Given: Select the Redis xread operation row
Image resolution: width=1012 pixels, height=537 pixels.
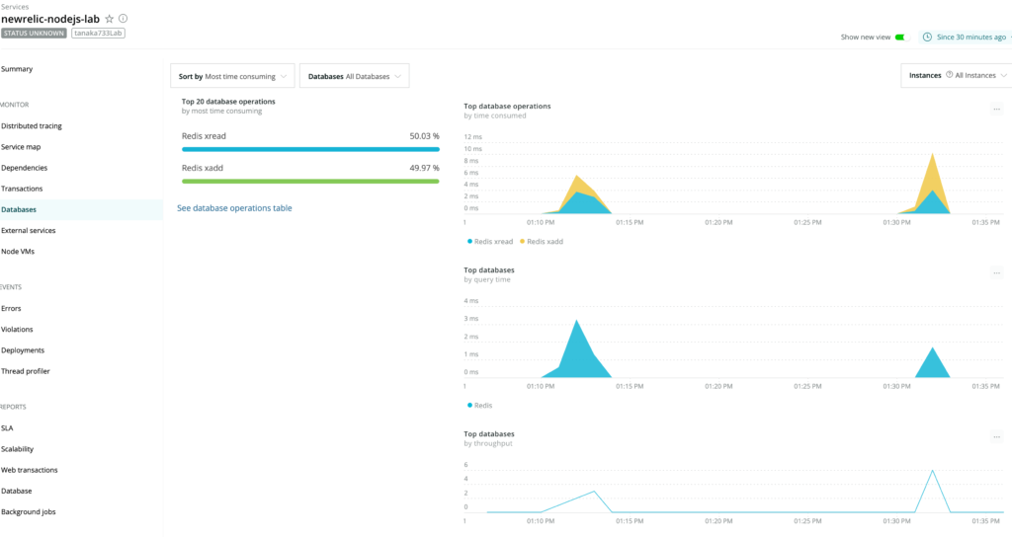Looking at the screenshot, I should click(x=310, y=142).
